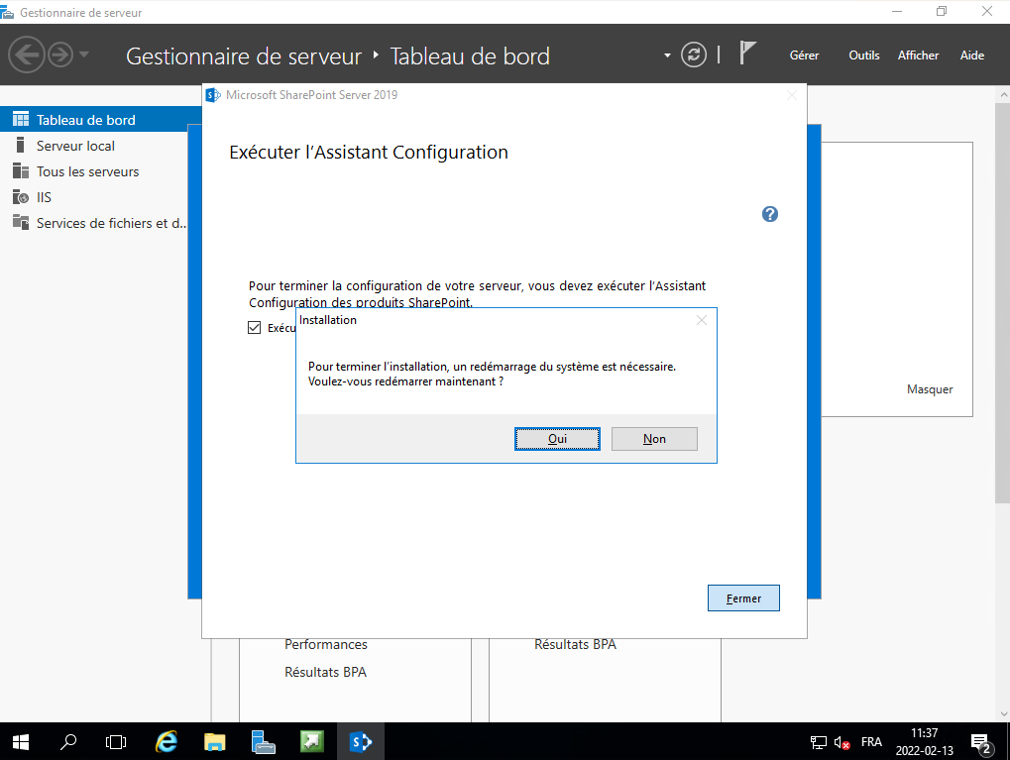Click the Masquer link
The image size is (1010, 760).
click(930, 389)
